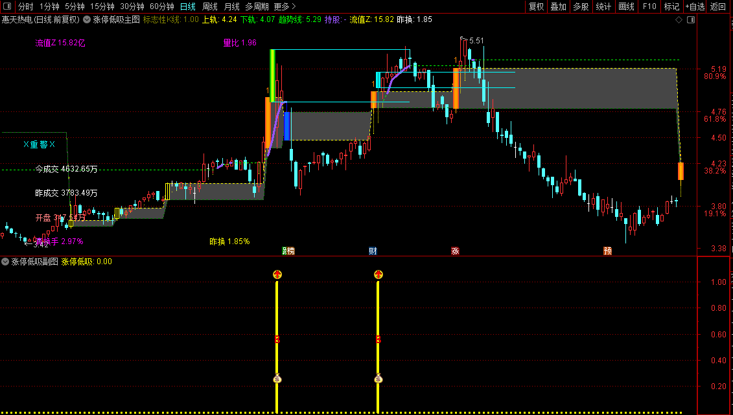Image resolution: width=733 pixels, height=415 pixels.
Task: Click the 昨换 1.85% yellow label
Action: point(229,241)
